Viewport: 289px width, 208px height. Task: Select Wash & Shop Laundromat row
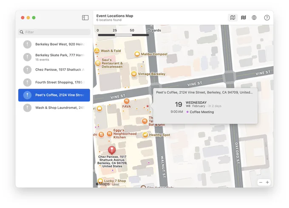(54, 108)
